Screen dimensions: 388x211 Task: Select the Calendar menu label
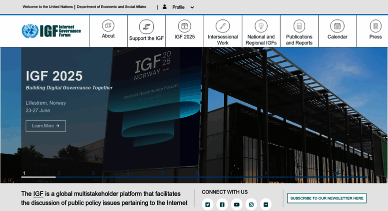337,37
